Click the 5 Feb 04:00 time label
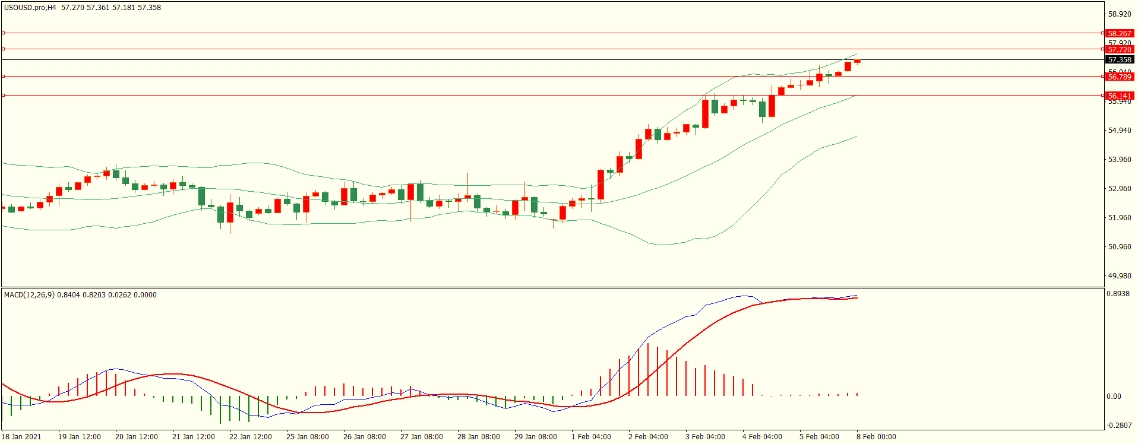1138x444 pixels. 819,437
